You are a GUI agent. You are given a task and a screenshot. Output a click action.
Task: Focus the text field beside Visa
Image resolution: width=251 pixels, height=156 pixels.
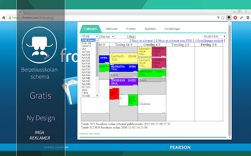pos(121,37)
